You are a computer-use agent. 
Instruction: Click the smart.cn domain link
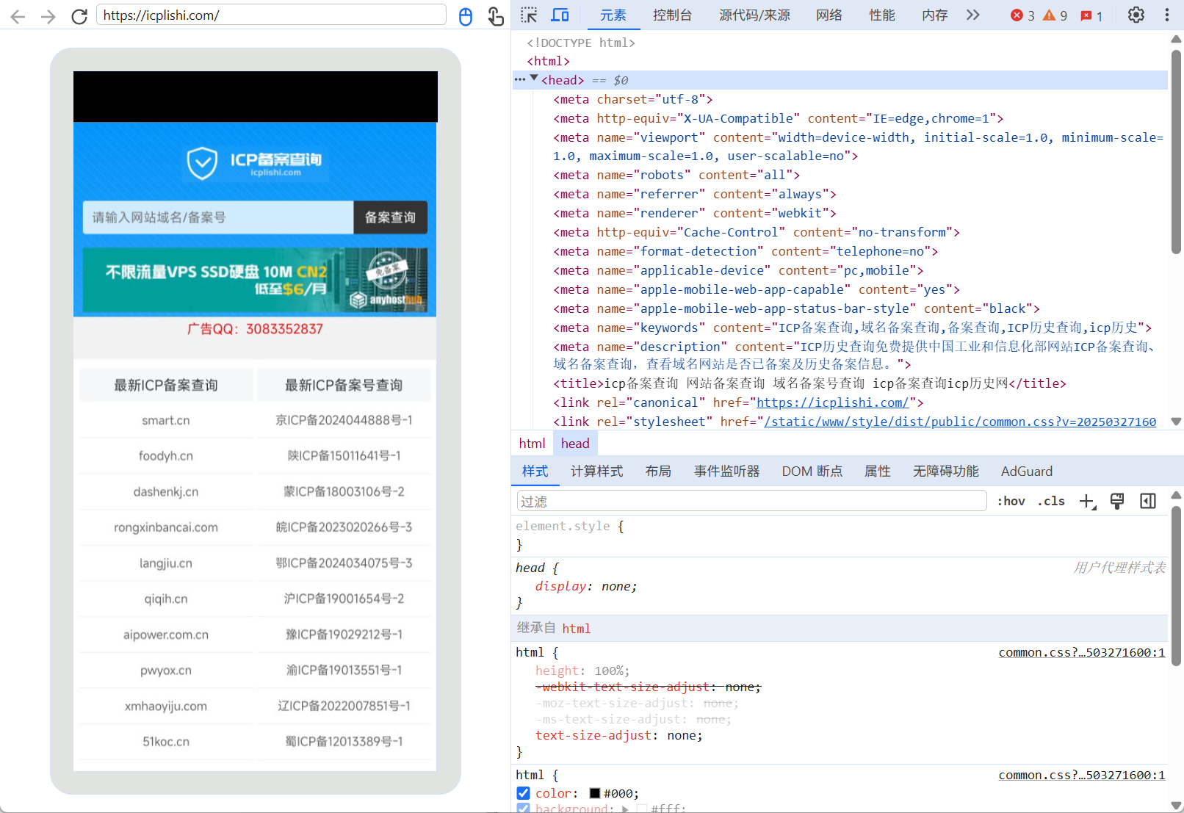click(x=166, y=420)
